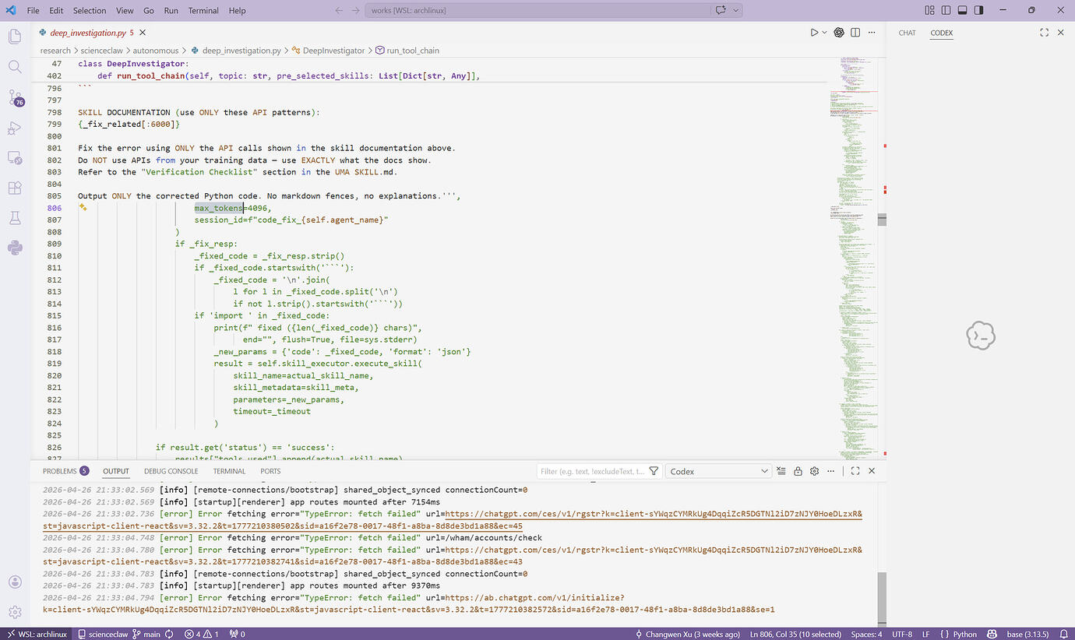Open notifications bell in status bar
This screenshot has width=1075, height=640.
(x=1064, y=634)
